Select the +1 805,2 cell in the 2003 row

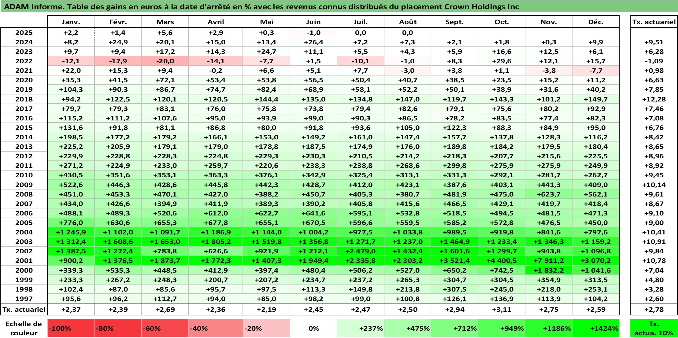[x=216, y=242]
